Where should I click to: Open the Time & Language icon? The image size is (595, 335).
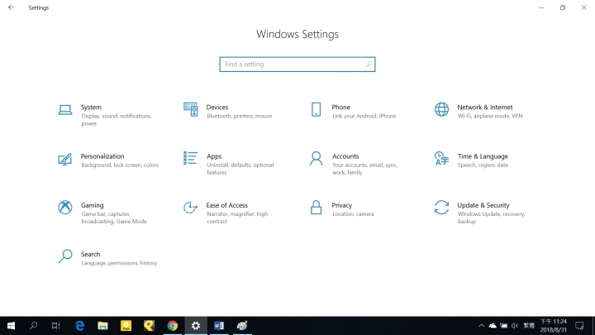(x=441, y=159)
